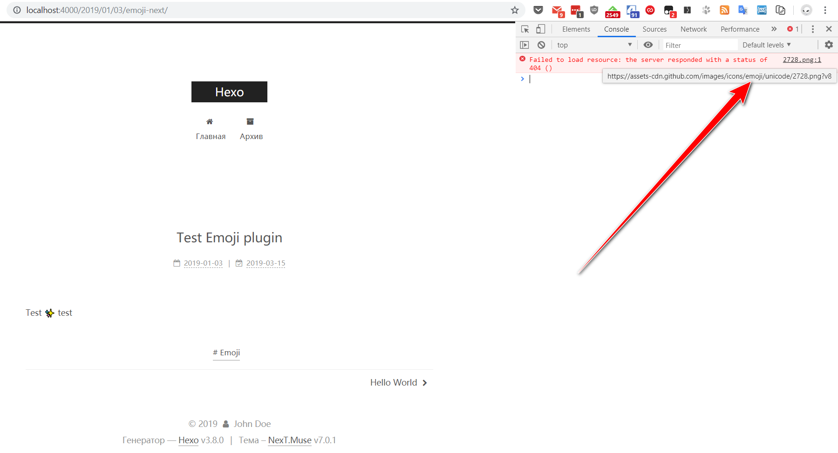This screenshot has height=453, width=838.
Task: Bookmark this page with the star icon
Action: [x=515, y=10]
